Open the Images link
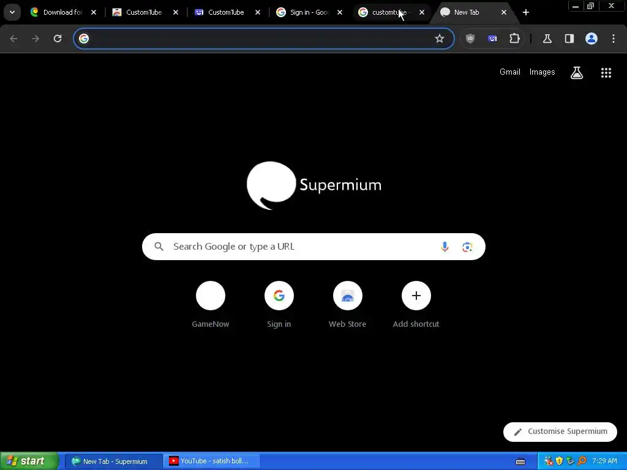 pos(543,72)
